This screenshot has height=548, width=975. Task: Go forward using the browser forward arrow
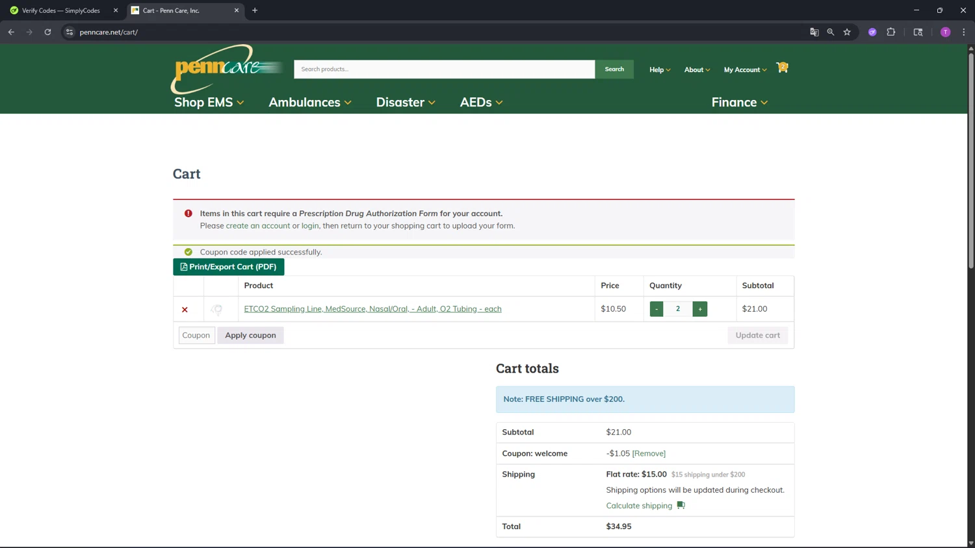29,32
